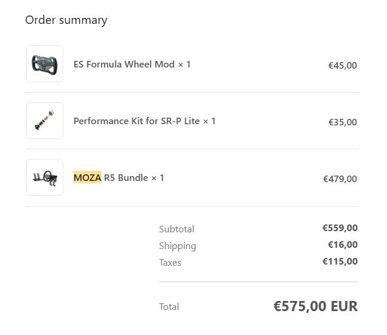The image size is (387, 335).
Task: Click the highlighted MOZA word
Action: [87, 177]
